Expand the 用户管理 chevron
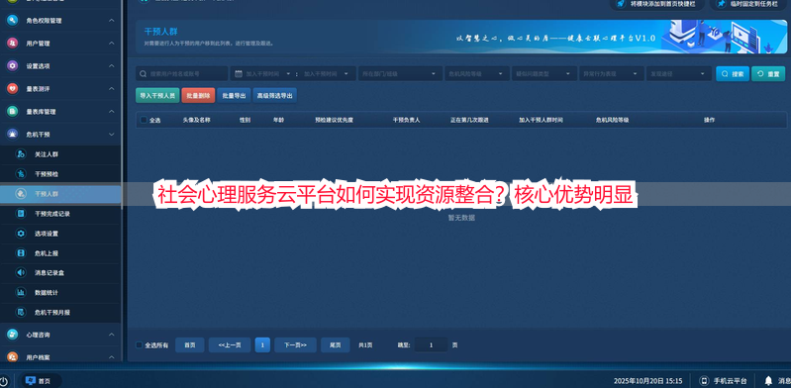791x388 pixels. 112,44
